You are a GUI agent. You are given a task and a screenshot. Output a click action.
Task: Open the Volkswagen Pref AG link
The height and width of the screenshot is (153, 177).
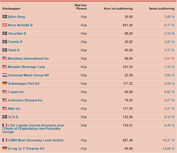pos(24,84)
